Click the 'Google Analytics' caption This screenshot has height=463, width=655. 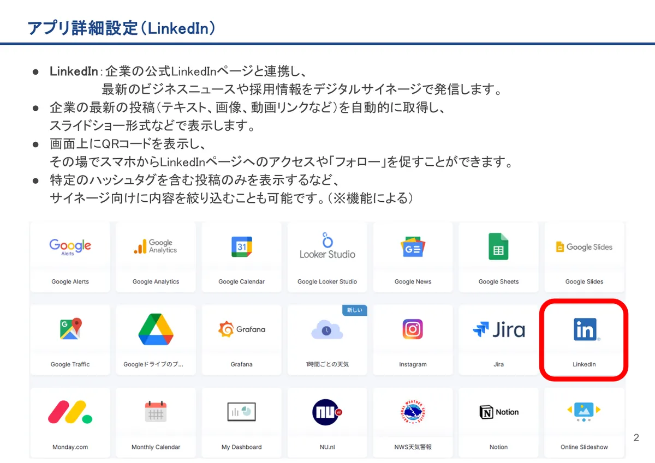tap(156, 281)
